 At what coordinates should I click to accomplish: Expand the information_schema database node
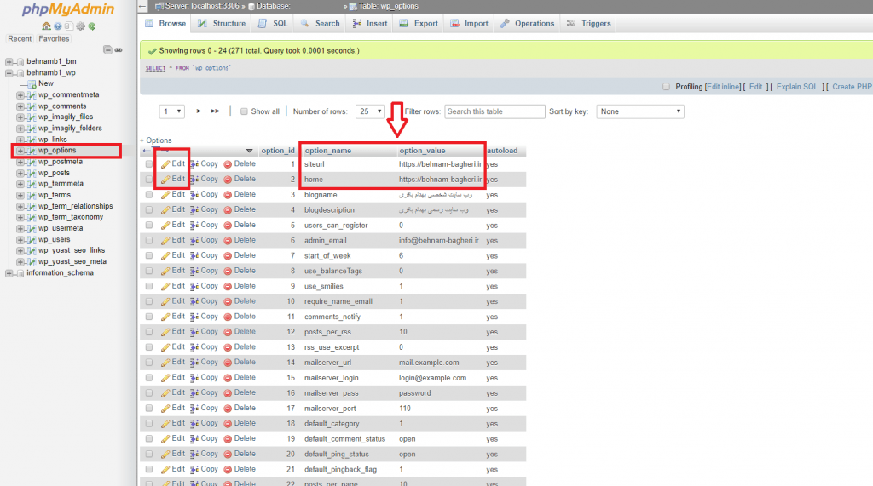point(9,273)
